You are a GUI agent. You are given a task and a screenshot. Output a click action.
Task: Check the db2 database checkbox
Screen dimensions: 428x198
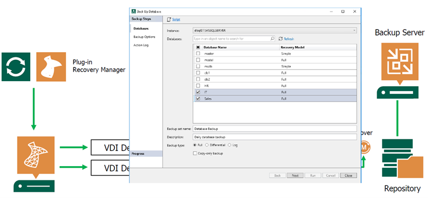point(198,80)
